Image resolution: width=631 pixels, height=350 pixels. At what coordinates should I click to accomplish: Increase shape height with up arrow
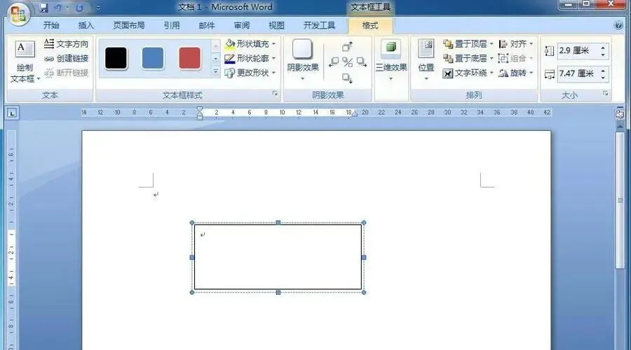(x=603, y=48)
